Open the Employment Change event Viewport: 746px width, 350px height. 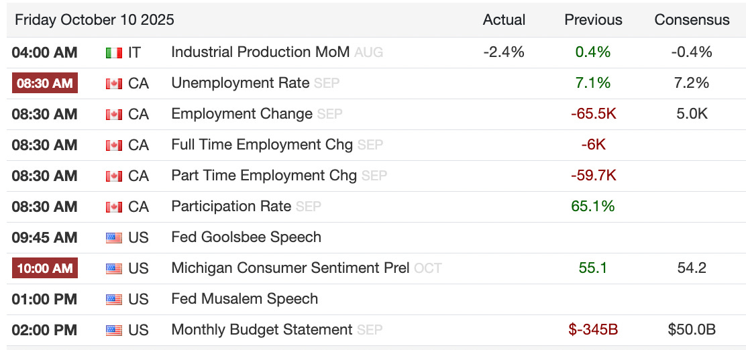[x=242, y=114]
